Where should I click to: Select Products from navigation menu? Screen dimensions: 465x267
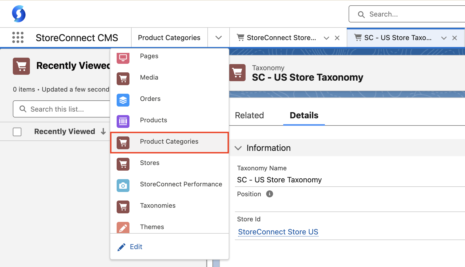click(x=170, y=121)
